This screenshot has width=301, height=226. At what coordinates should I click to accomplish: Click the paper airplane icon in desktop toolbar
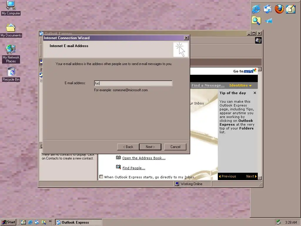tap(268, 21)
